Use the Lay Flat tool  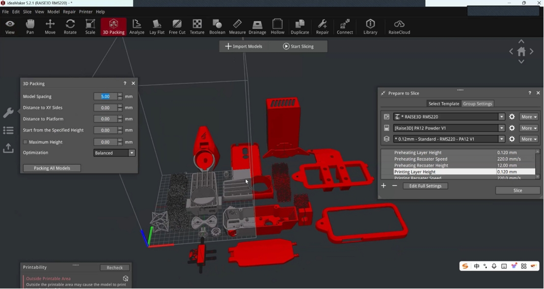click(x=157, y=27)
